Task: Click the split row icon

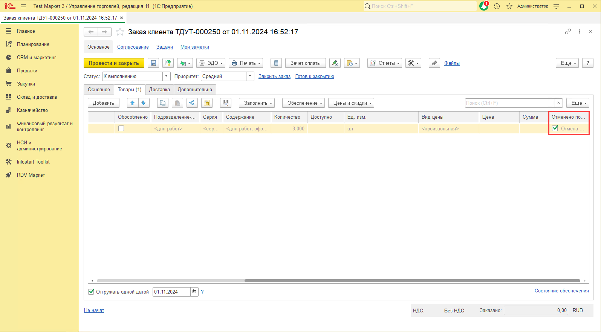Action: (x=192, y=103)
